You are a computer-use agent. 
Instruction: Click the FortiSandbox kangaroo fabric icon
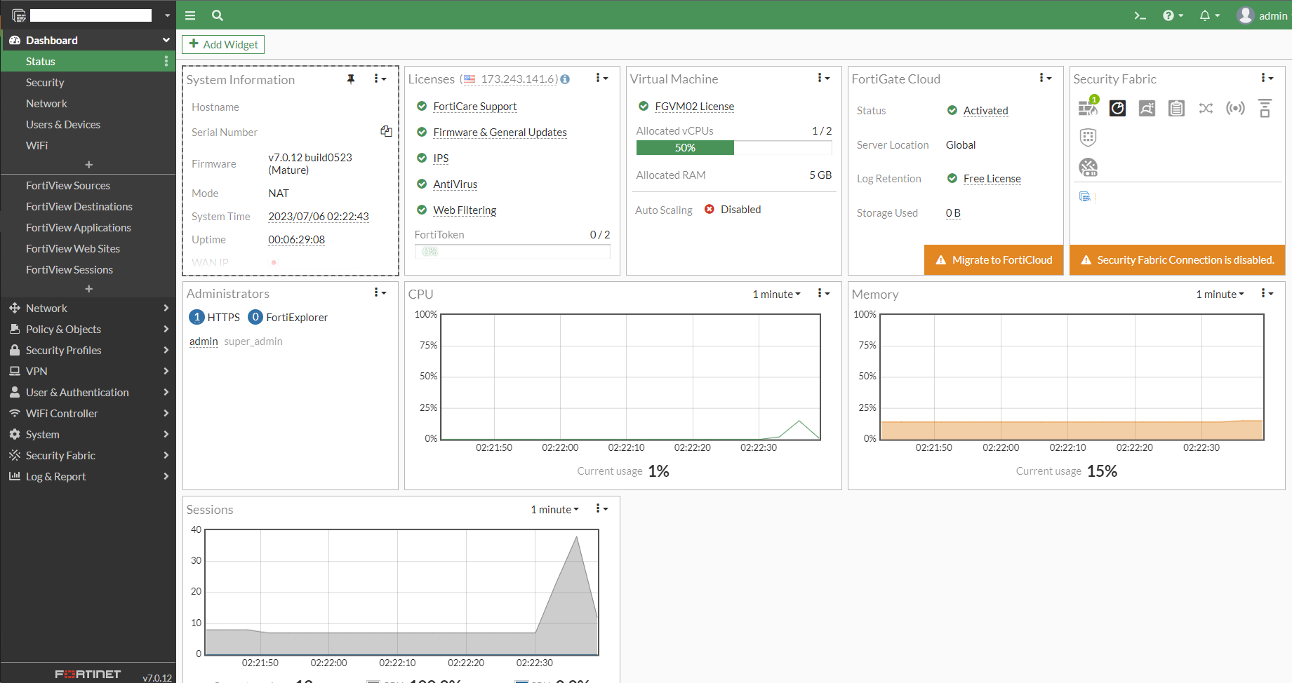pyautogui.click(x=1147, y=108)
